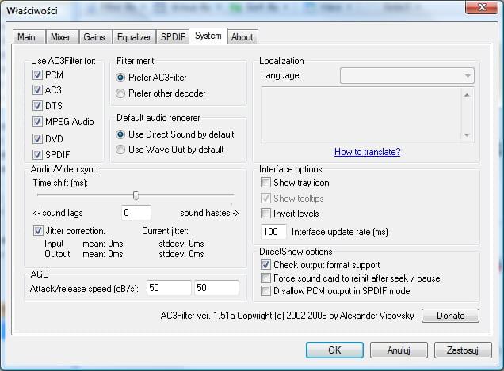Choose Use Wave Out by default
Image resolution: width=504 pixels, height=371 pixels.
click(x=120, y=150)
